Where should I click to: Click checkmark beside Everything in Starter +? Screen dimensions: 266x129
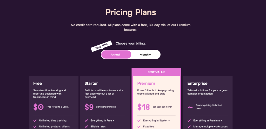click(x=139, y=120)
